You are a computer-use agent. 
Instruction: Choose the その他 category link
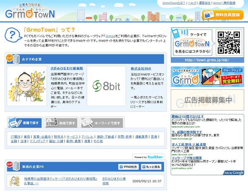pos(98,141)
